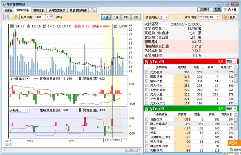The height and width of the screenshot is (155, 241).
Task: Click the 更新 refresh button
Action: [x=230, y=17]
